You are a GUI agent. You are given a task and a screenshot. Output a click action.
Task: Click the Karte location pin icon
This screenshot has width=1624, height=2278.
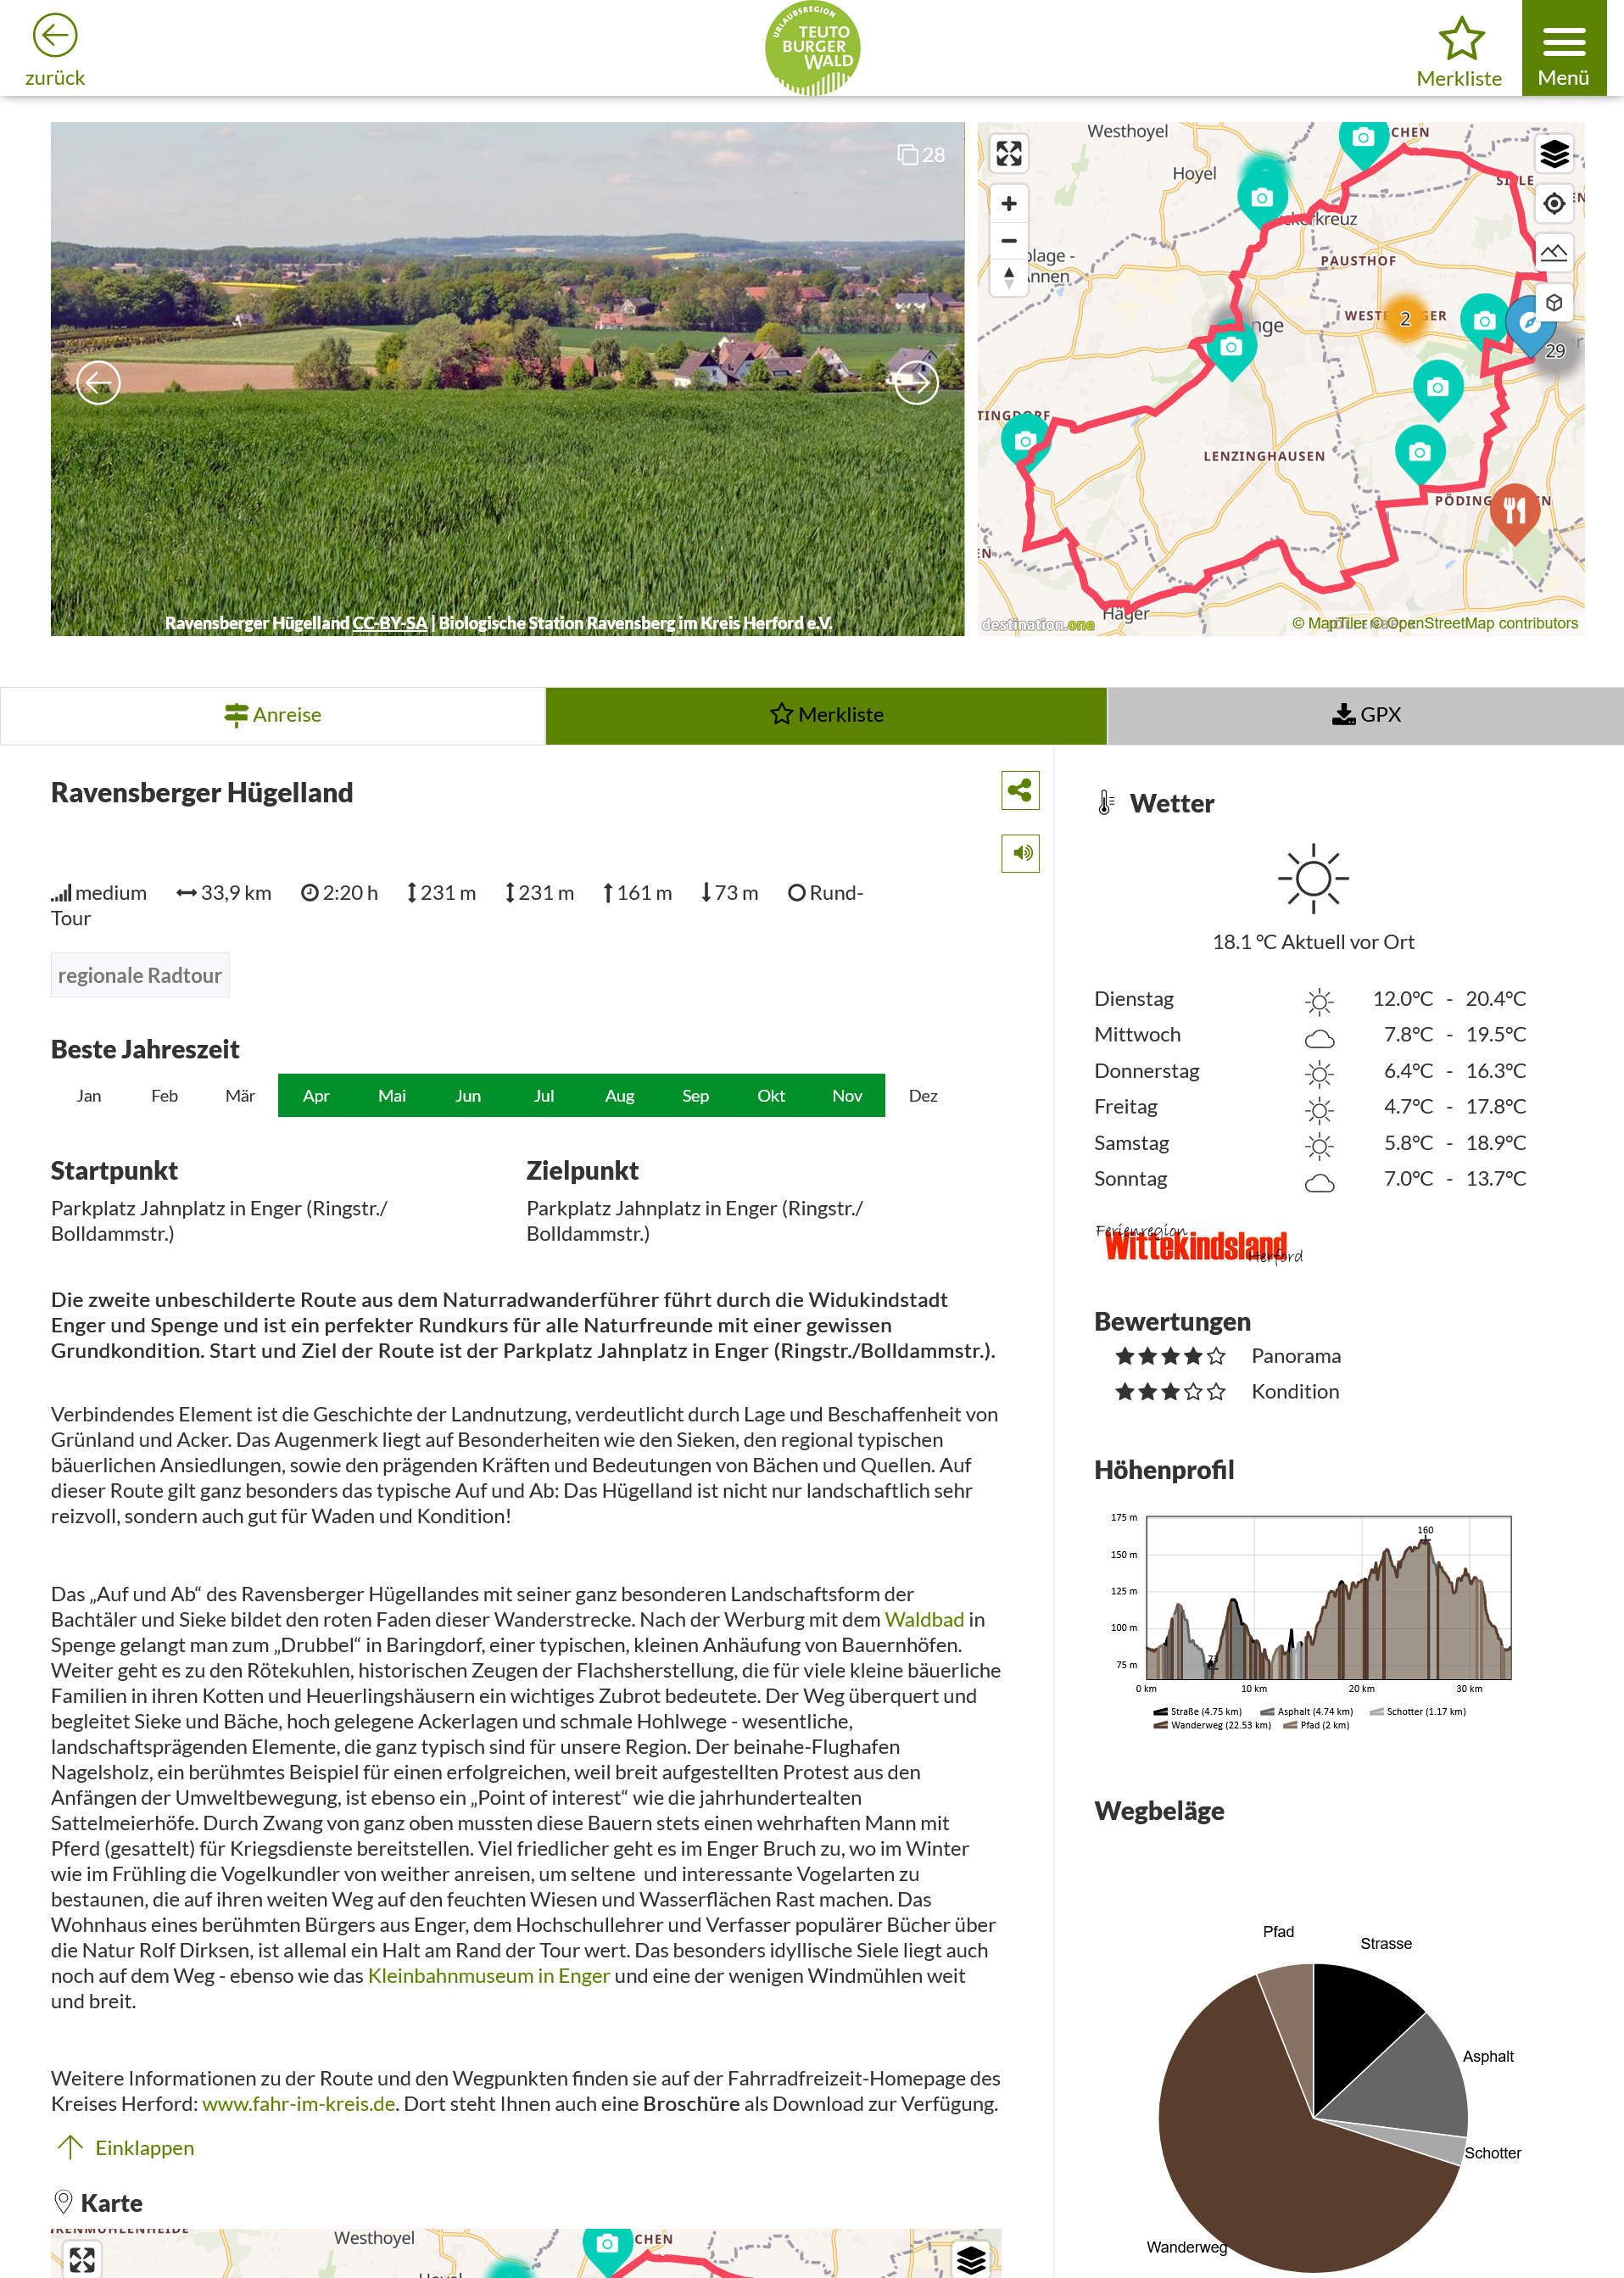[x=63, y=2202]
